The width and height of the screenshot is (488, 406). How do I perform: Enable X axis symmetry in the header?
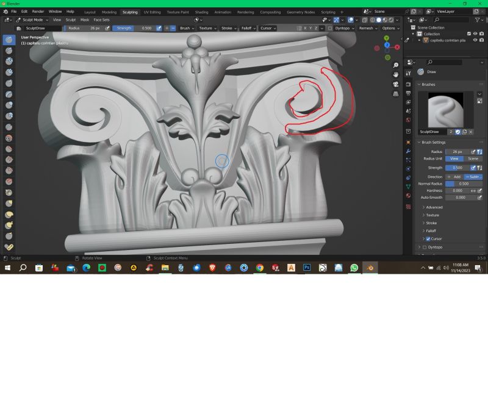coord(305,28)
